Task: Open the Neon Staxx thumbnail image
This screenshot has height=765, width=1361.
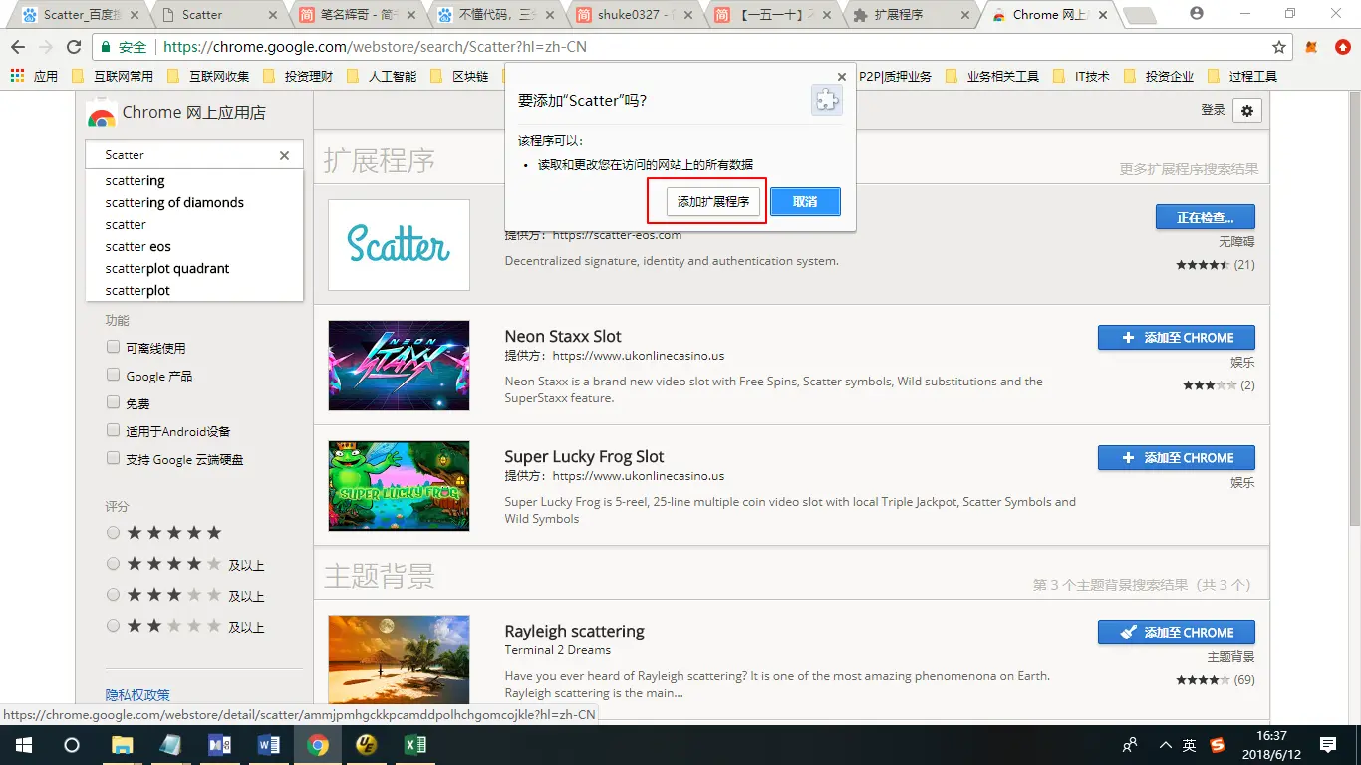Action: (x=399, y=366)
